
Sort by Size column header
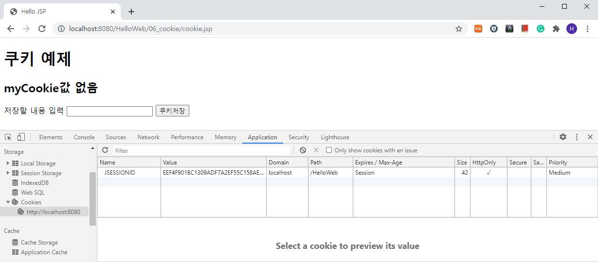462,163
